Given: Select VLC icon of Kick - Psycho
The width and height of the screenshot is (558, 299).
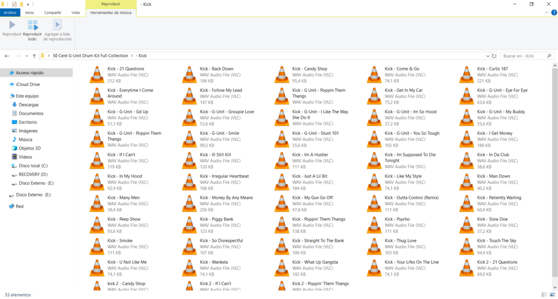Looking at the screenshot, I should tap(374, 225).
